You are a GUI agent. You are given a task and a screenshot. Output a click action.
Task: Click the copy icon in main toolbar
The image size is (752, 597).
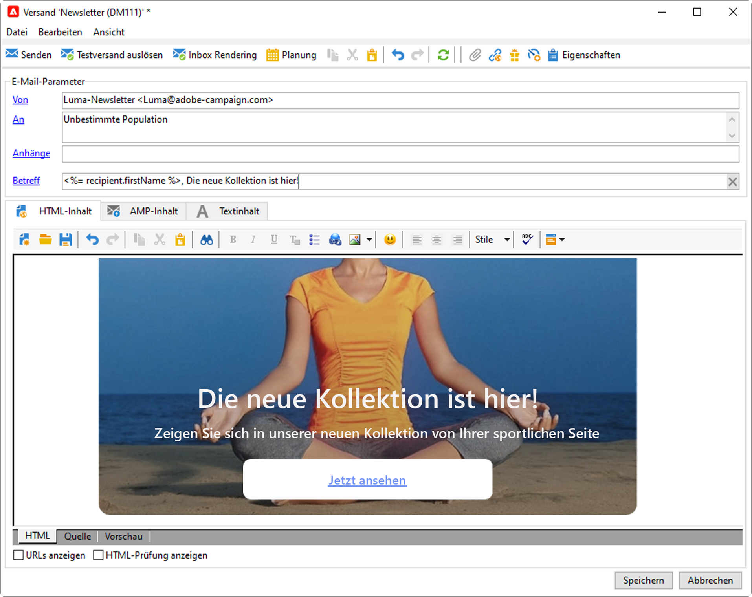click(333, 55)
